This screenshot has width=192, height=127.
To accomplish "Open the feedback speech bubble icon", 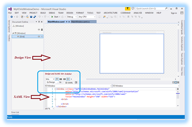I will click(x=133, y=8).
